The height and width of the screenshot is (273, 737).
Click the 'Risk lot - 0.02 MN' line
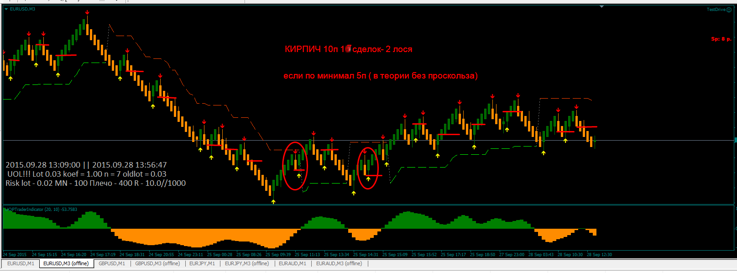[96, 183]
